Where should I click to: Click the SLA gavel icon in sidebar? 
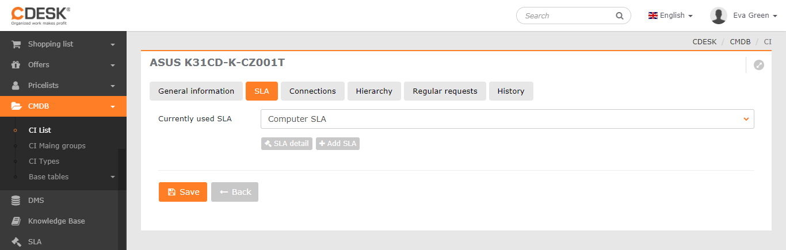point(16,242)
